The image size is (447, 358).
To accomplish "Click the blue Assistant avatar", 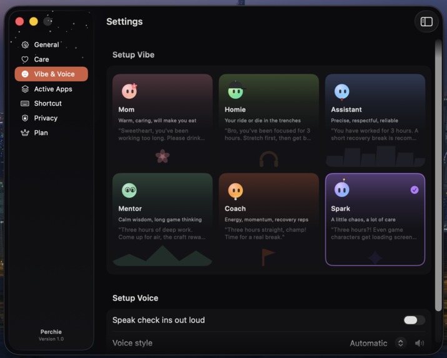I will click(342, 92).
